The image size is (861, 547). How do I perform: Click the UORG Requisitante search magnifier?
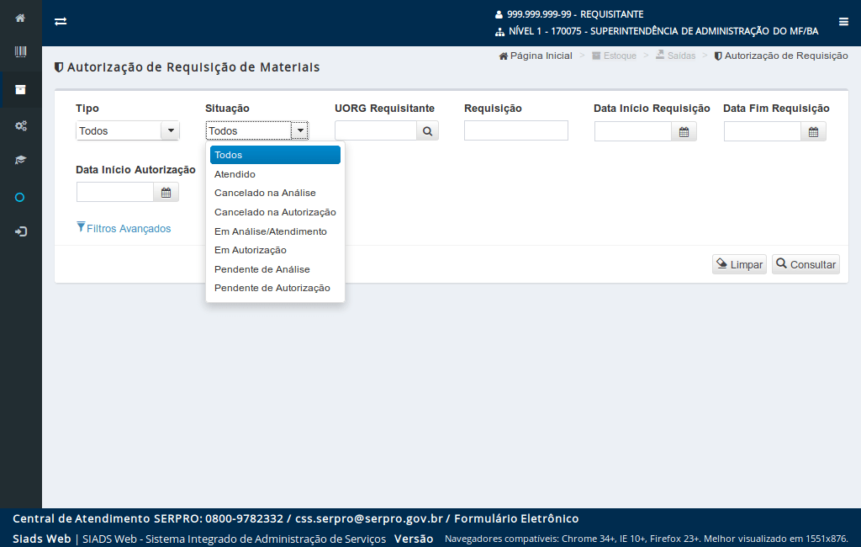427,130
